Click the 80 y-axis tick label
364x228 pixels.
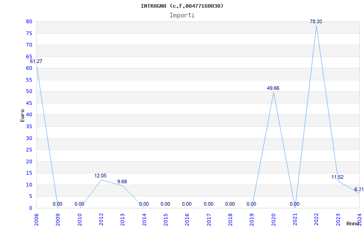[x=29, y=22]
